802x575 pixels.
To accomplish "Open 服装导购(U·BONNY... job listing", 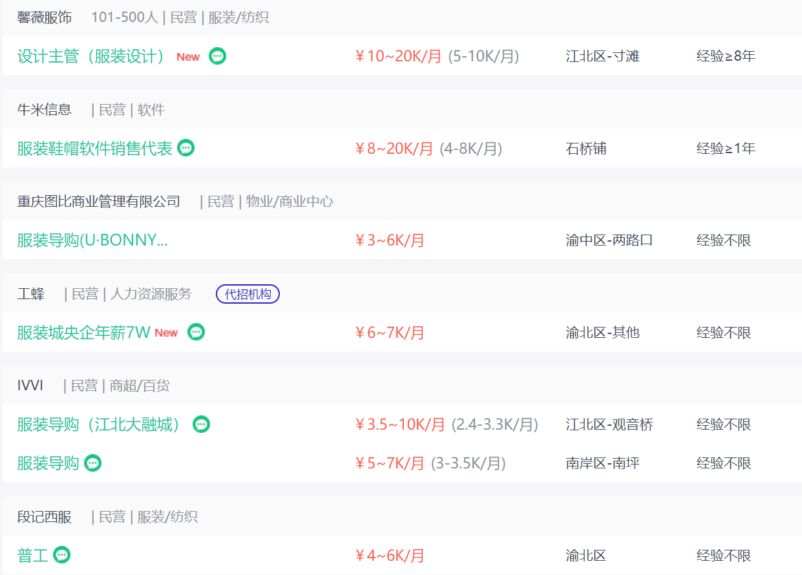I will click(x=92, y=240).
